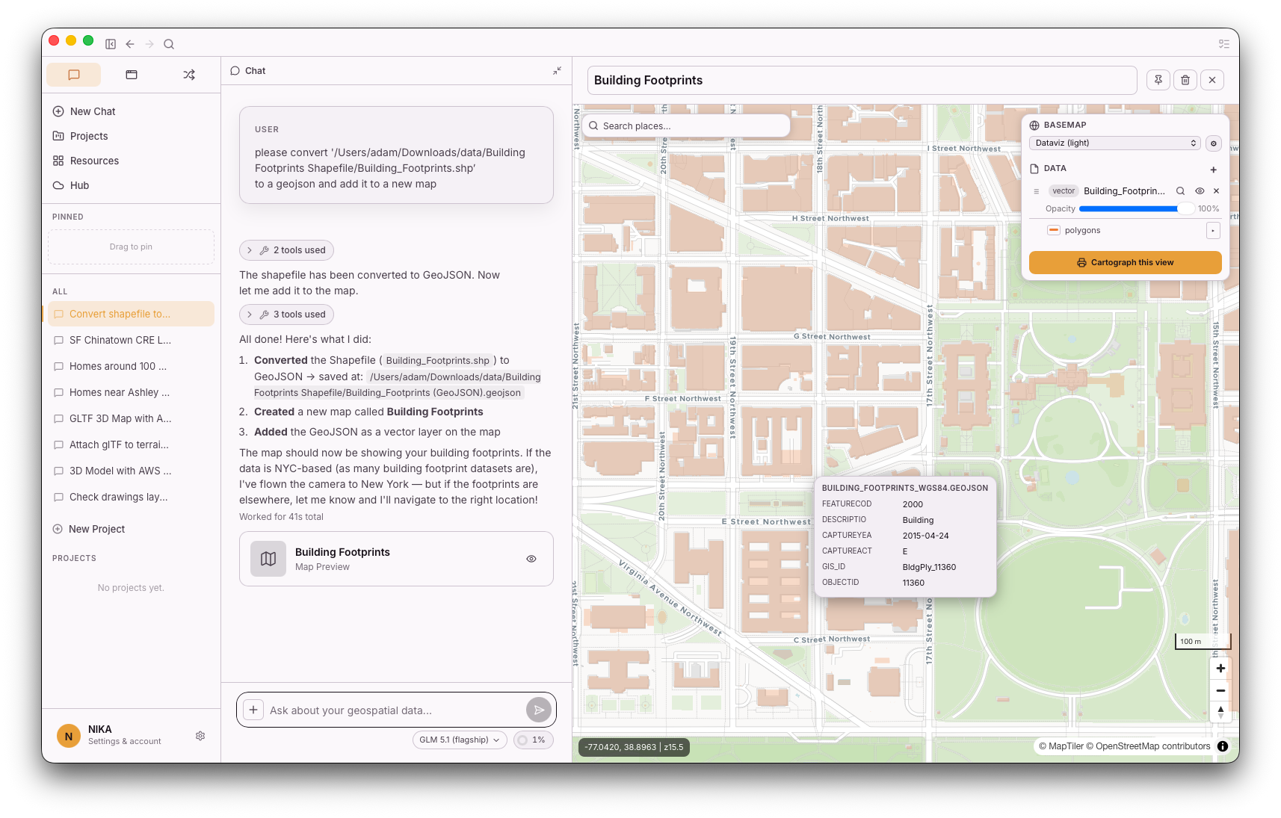Image resolution: width=1281 pixels, height=818 pixels.
Task: Select the 'Convert shapefile to...' chat
Action: (131, 314)
